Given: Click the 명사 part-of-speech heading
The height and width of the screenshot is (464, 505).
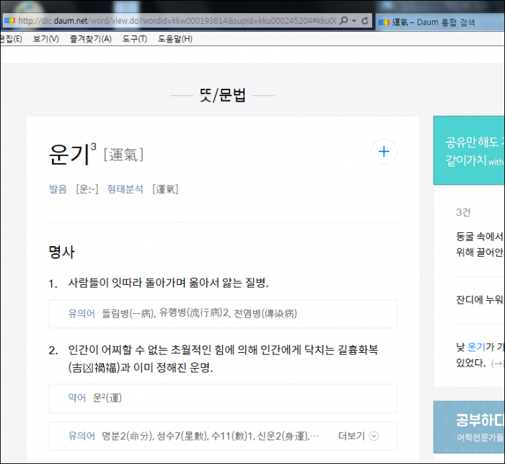Looking at the screenshot, I should pos(61,252).
